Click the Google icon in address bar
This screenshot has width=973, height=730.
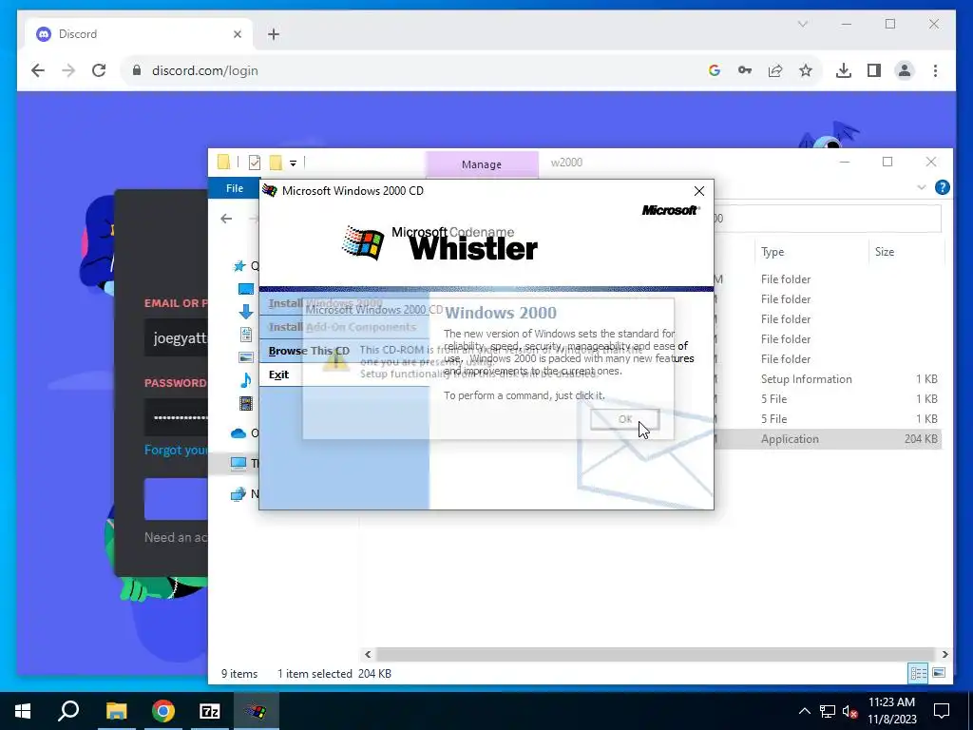pyautogui.click(x=715, y=70)
